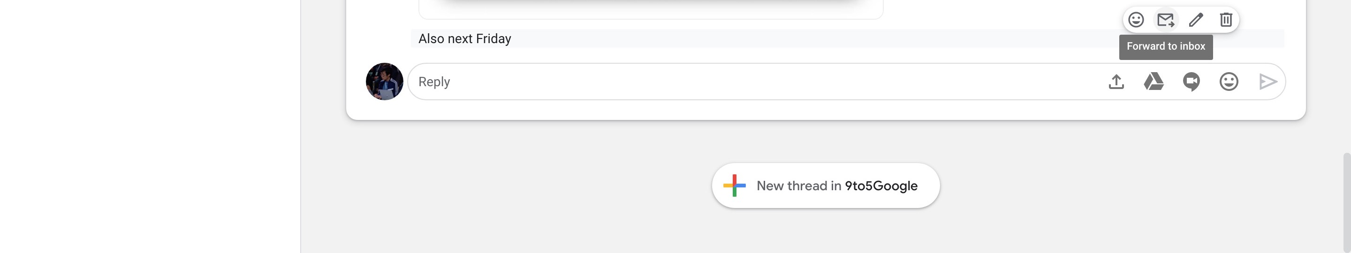Delete the message using the trash icon

tap(1226, 20)
